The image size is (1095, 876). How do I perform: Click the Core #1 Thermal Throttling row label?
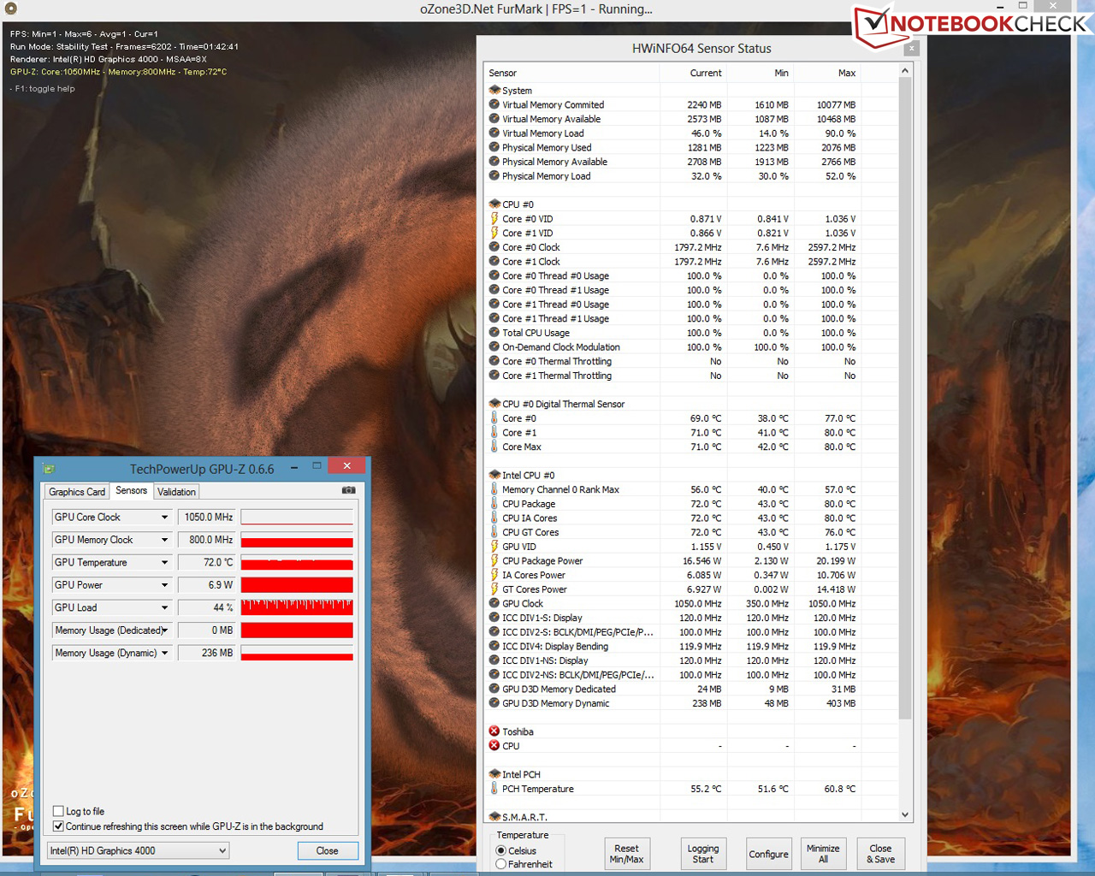(557, 376)
